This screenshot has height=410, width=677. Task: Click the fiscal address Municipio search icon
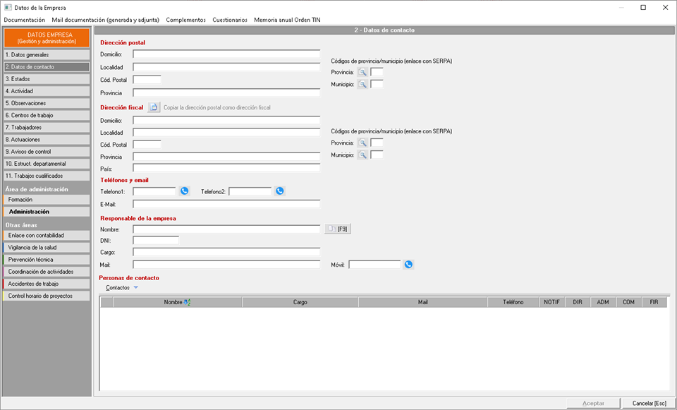click(362, 155)
